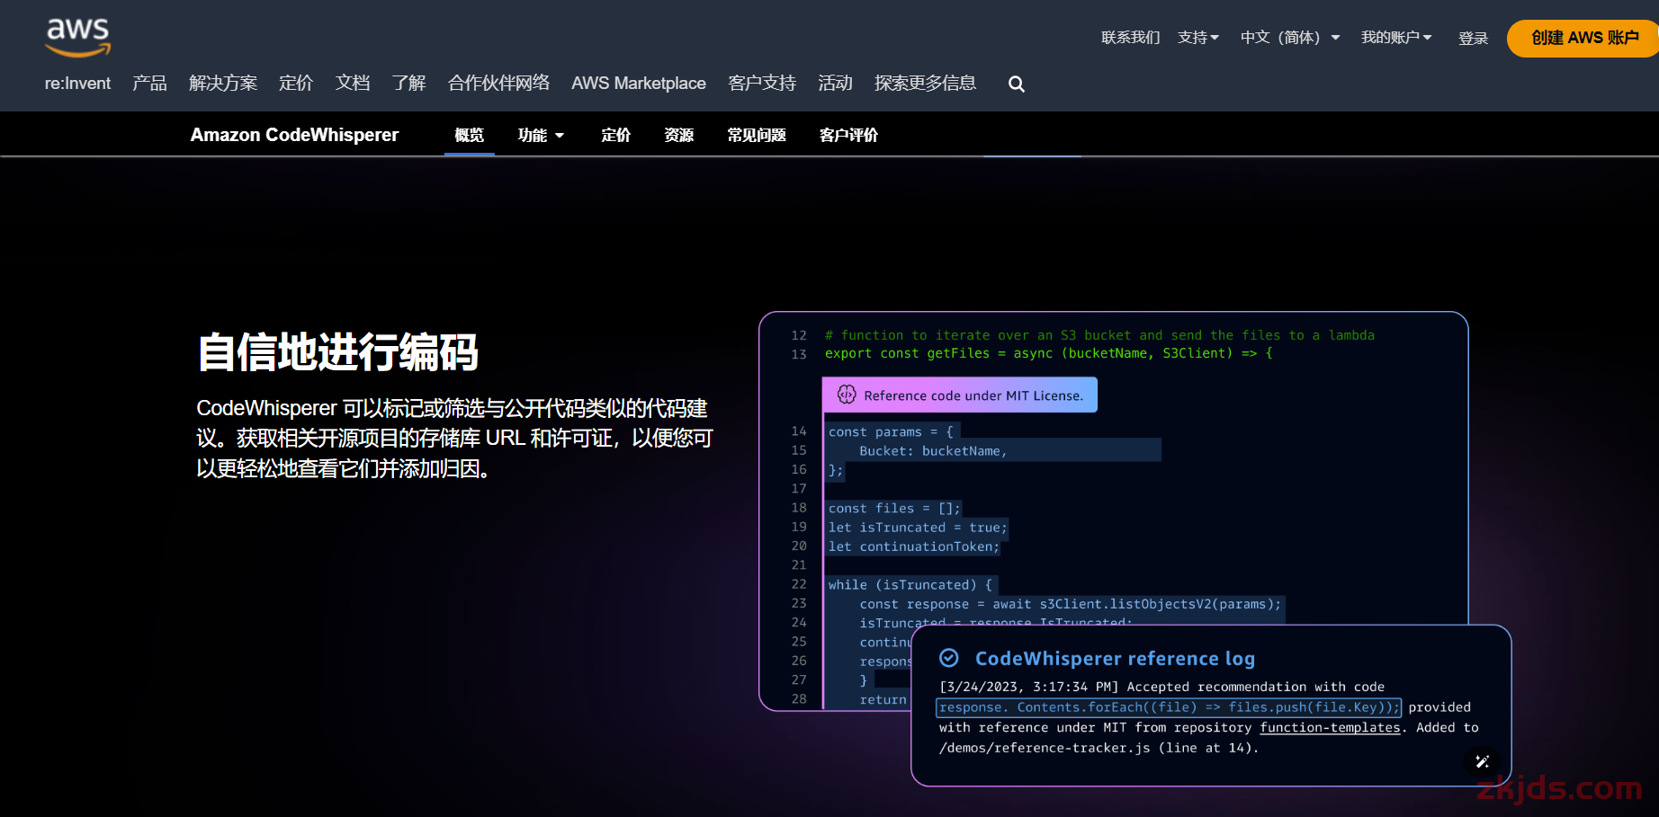Click code line 13 export const getFiles
This screenshot has width=1659, height=817.
click(x=1049, y=354)
